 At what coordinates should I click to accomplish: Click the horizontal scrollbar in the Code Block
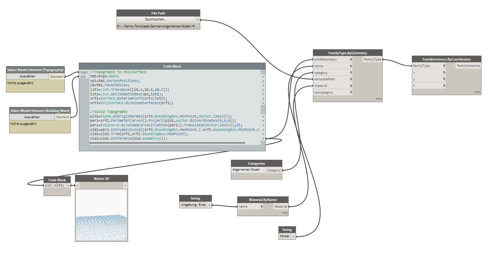[x=167, y=143]
